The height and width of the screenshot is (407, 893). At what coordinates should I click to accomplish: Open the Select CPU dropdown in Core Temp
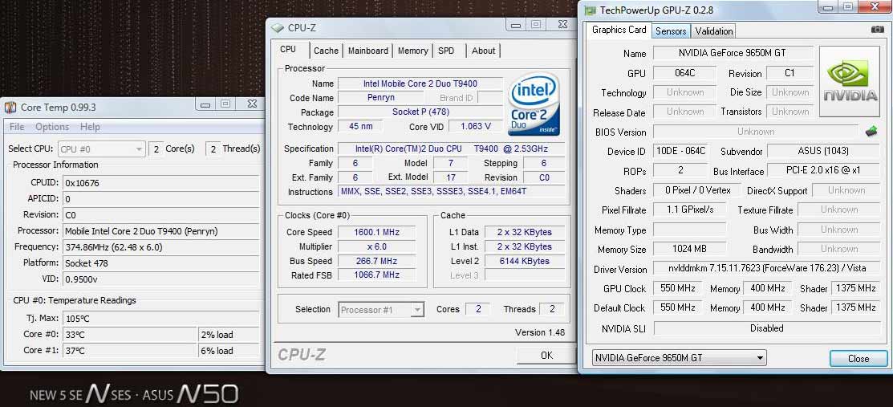(102, 149)
